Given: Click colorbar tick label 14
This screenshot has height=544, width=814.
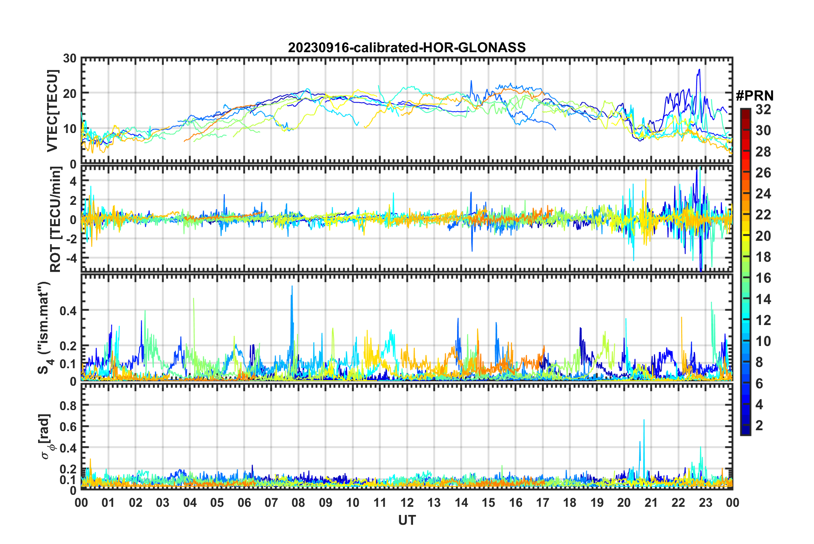Looking at the screenshot, I should tap(763, 299).
